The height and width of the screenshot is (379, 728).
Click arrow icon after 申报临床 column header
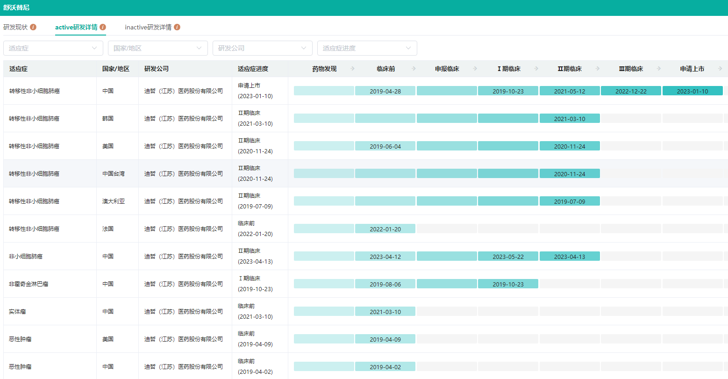point(475,69)
